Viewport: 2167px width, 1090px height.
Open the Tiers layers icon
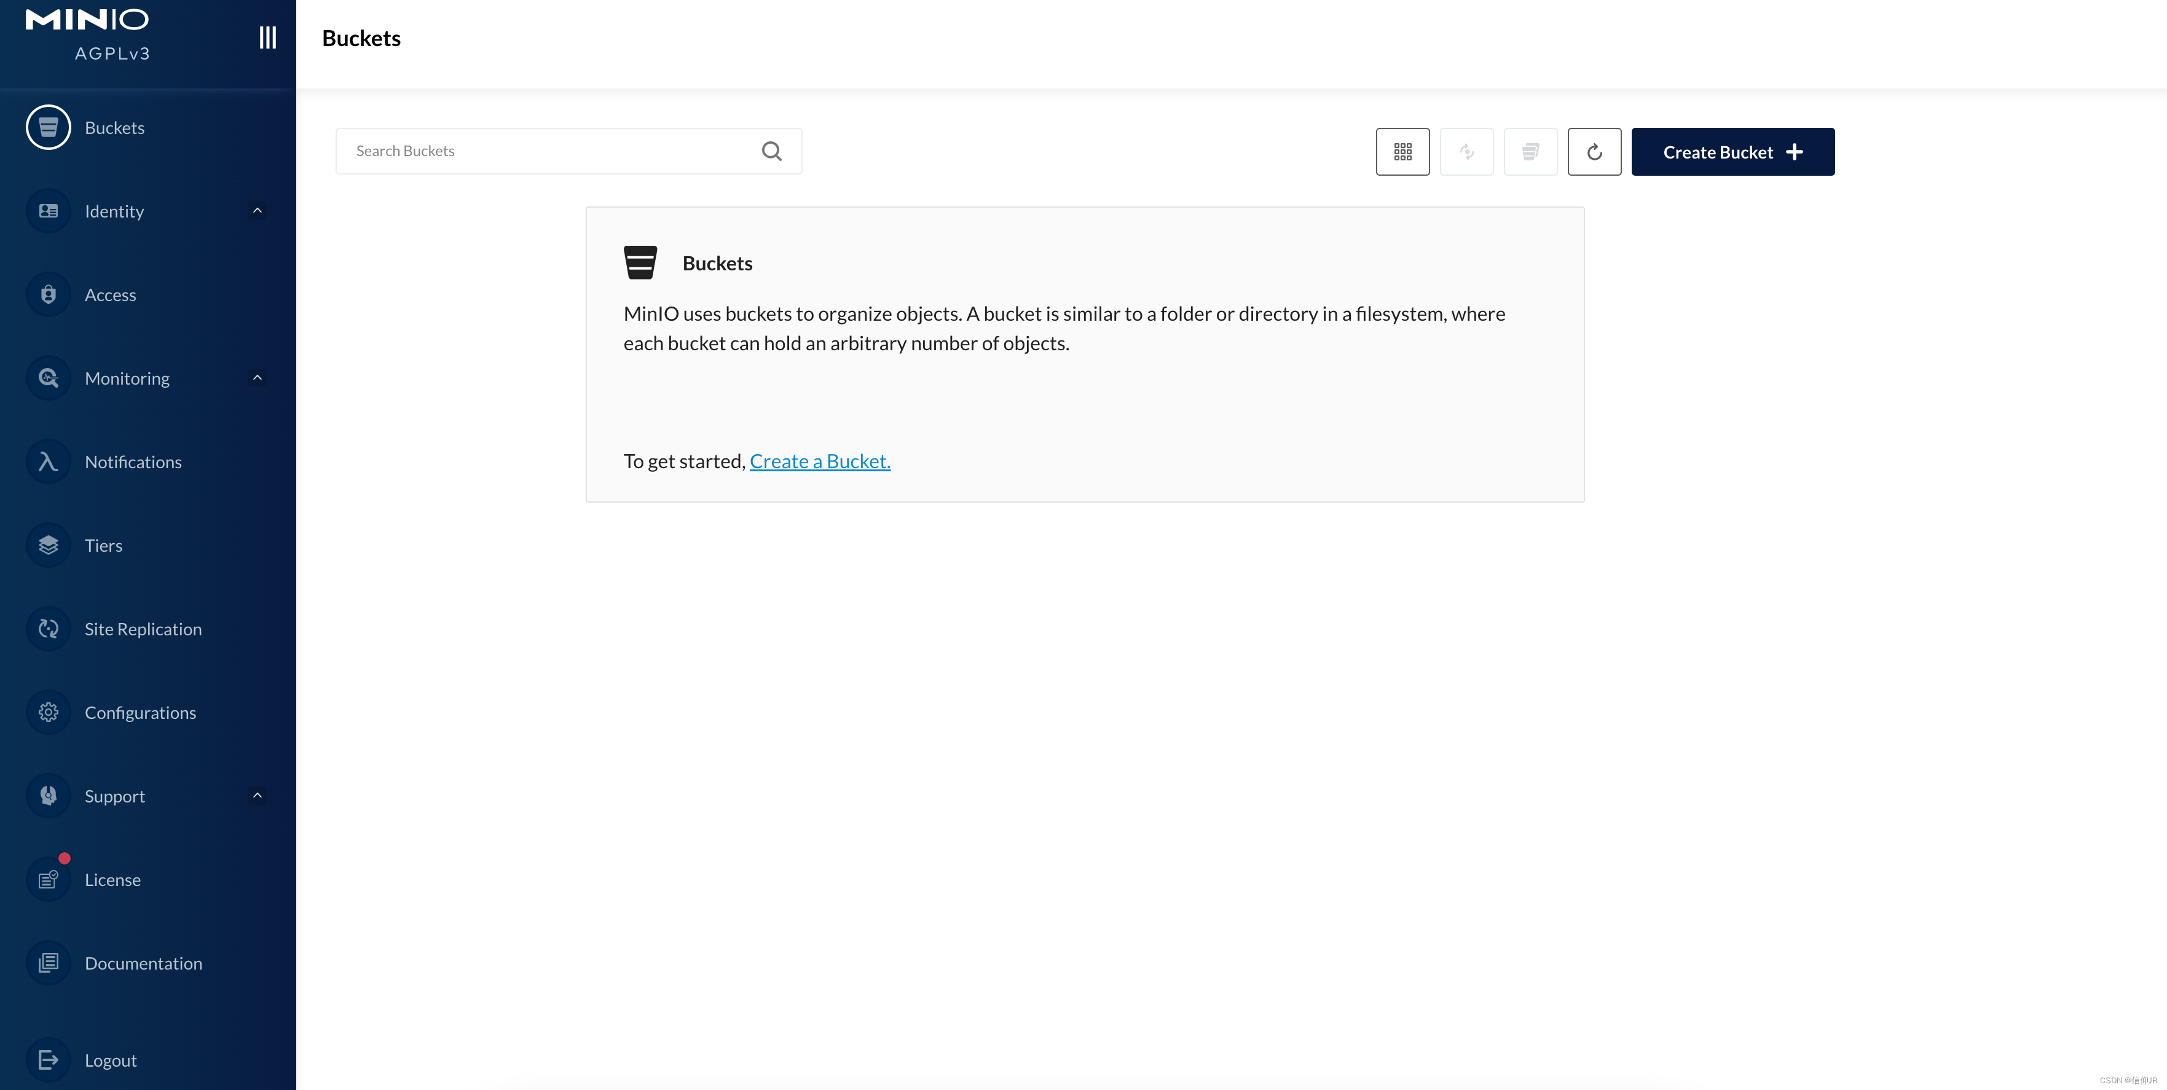click(49, 545)
